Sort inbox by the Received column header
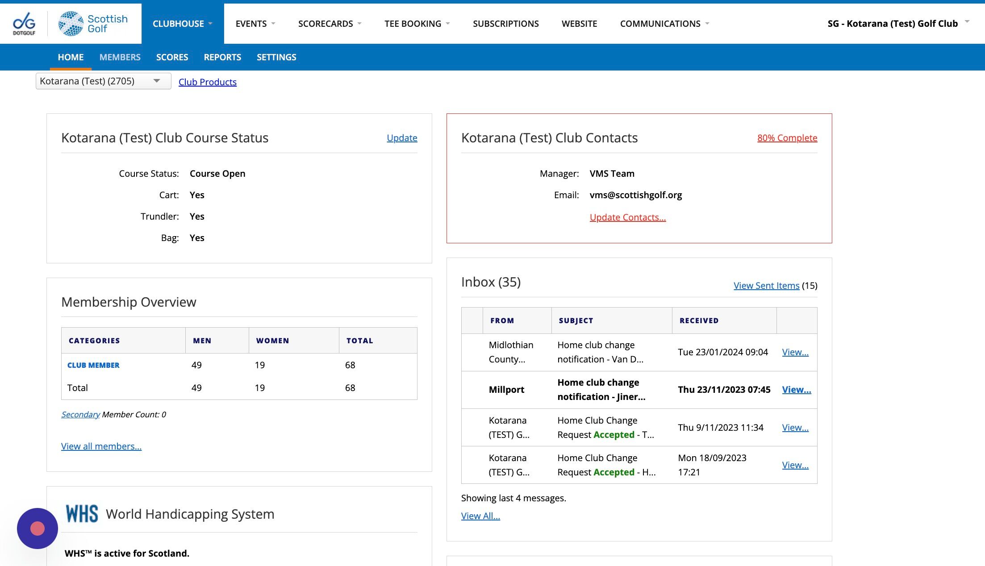Image resolution: width=985 pixels, height=566 pixels. point(699,320)
